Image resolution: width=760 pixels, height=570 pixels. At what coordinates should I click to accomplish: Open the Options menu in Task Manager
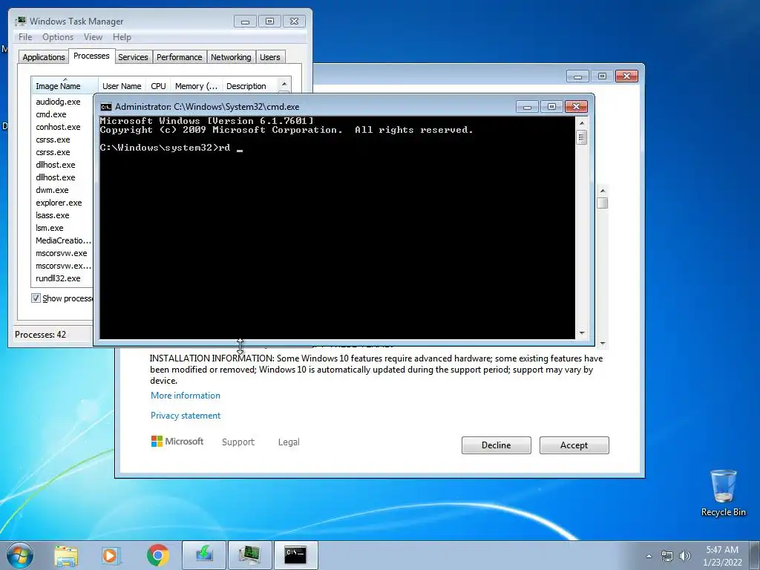(x=58, y=37)
